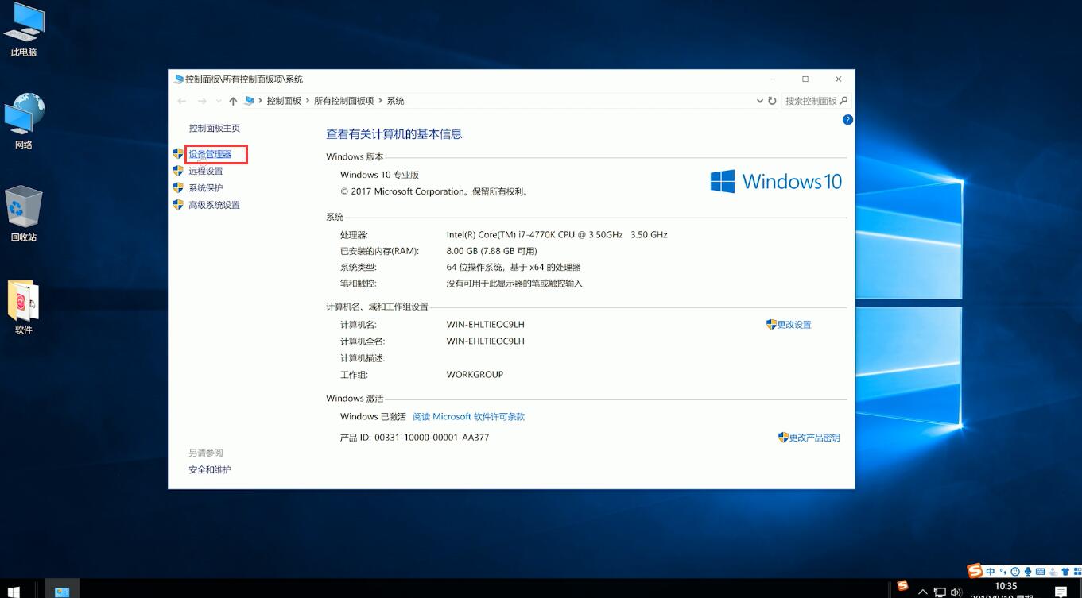The height and width of the screenshot is (598, 1082).
Task: Click the back arrow in System window
Action: pyautogui.click(x=182, y=101)
